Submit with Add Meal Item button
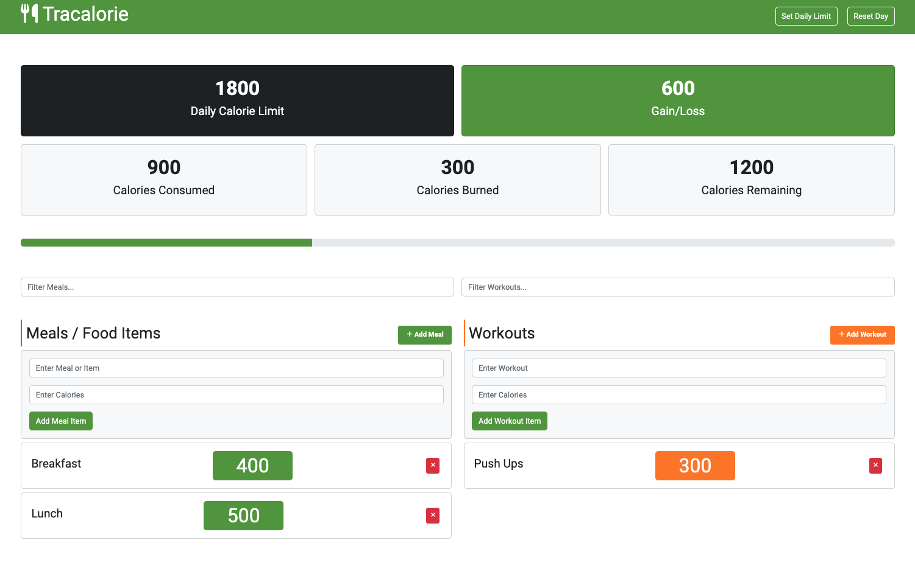This screenshot has height=582, width=915. pos(61,421)
